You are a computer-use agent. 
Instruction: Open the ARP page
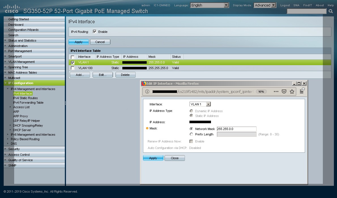[16, 112]
